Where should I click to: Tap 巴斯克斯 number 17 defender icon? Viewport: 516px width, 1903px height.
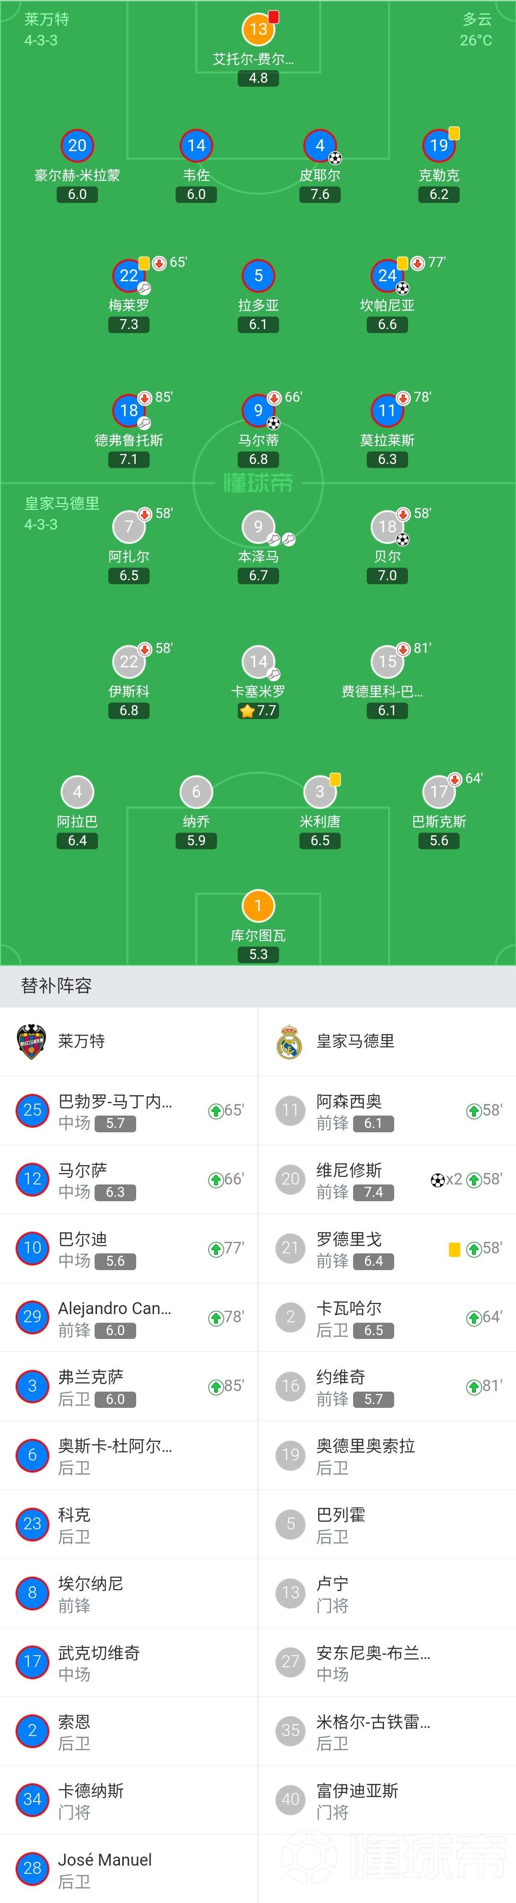(439, 792)
